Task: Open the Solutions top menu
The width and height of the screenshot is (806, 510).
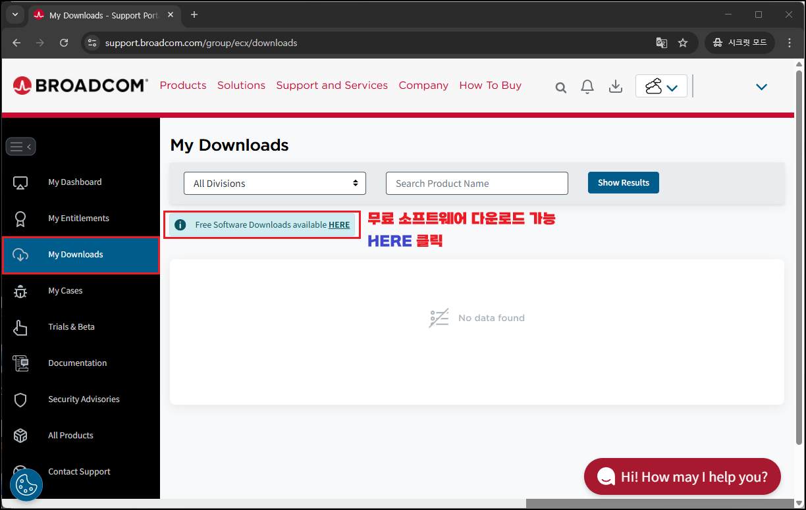Action: click(x=241, y=86)
